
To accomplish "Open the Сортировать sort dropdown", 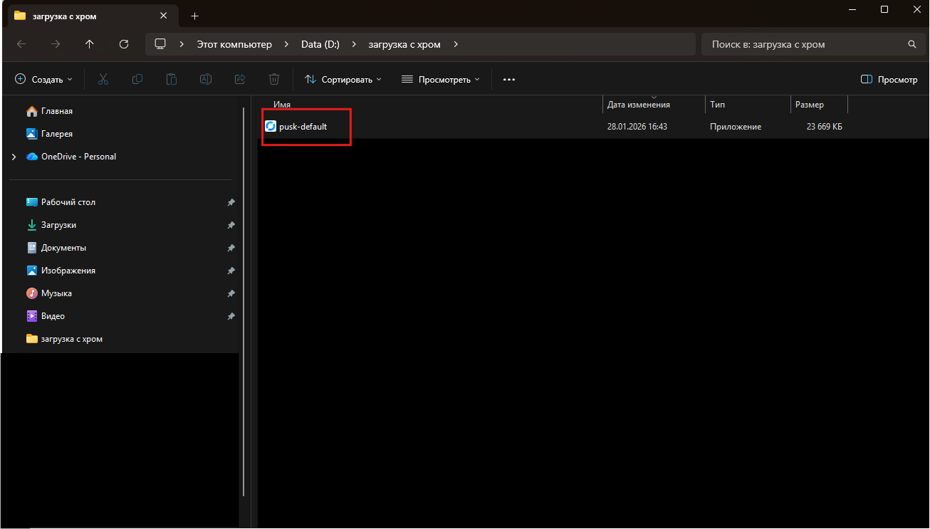I will coord(343,80).
